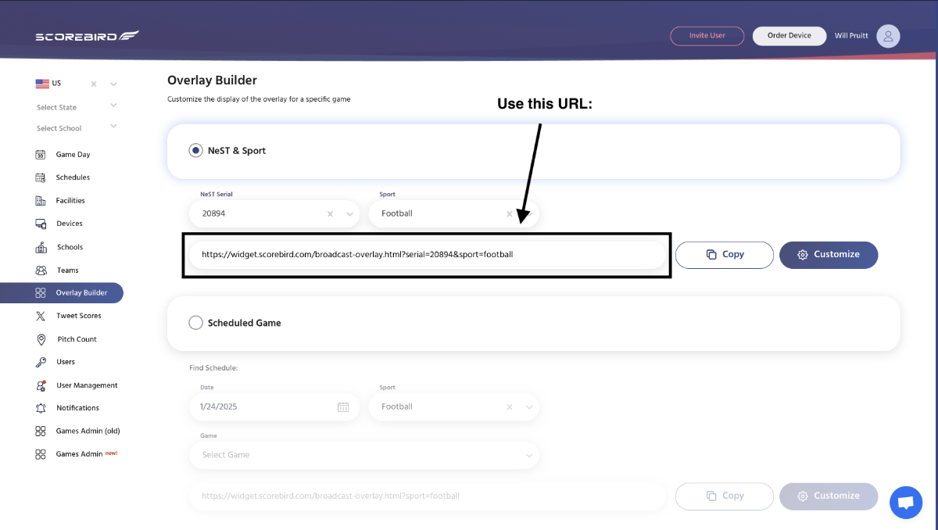Clear the US country selection
This screenshot has width=938, height=530.
pos(94,84)
